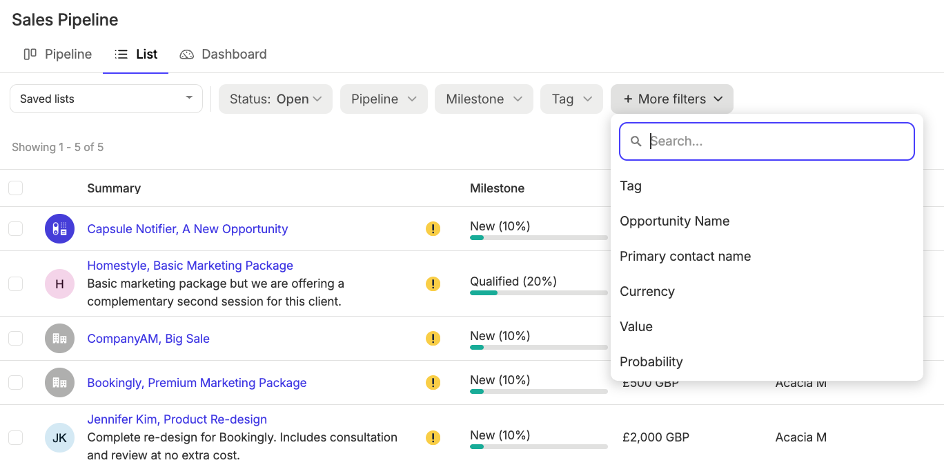This screenshot has width=944, height=467.
Task: Switch to the Dashboard tab
Action: point(223,54)
